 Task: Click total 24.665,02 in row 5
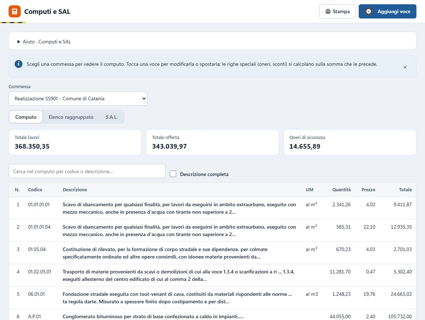coord(401,294)
